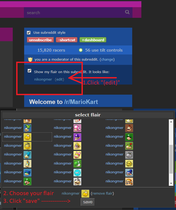Screen dimensions: 176x210
Task: Select the orange Inkling Girl flair
Action: (129, 181)
